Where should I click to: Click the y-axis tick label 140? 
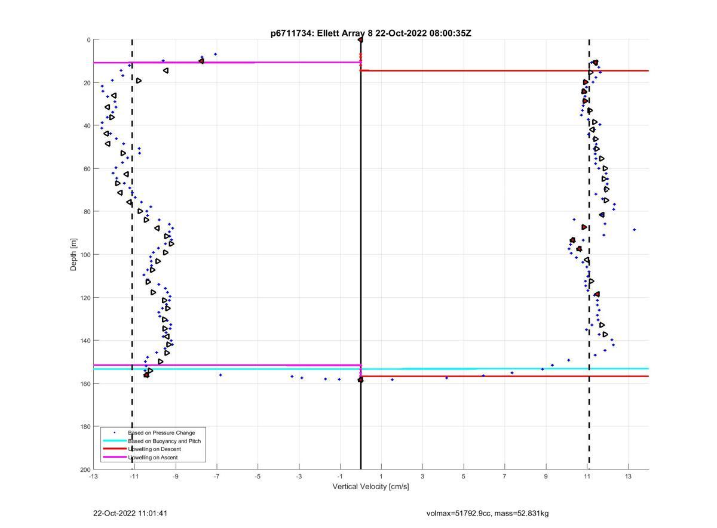pos(85,341)
